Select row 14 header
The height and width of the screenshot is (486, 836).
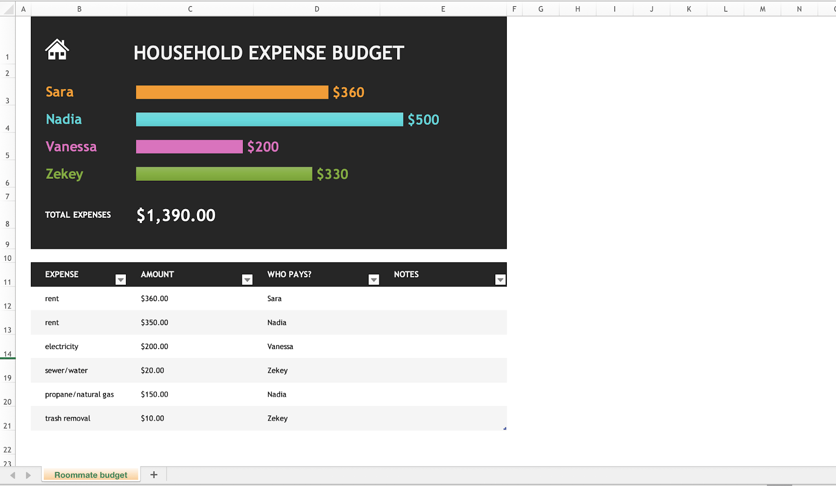(x=7, y=354)
